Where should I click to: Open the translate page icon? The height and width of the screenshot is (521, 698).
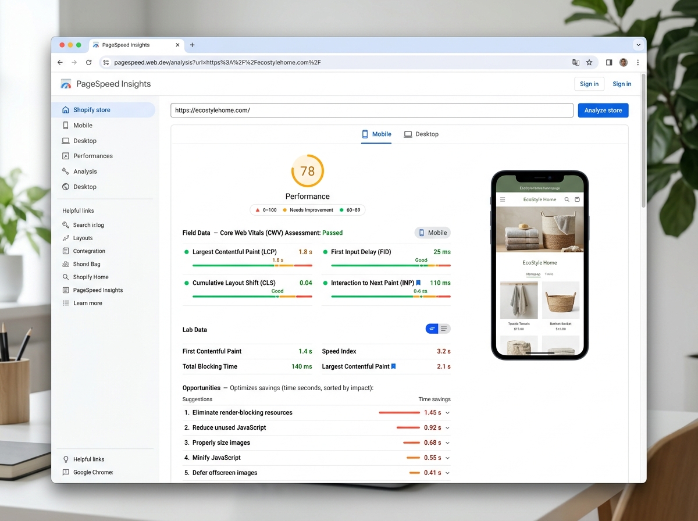[x=575, y=62]
